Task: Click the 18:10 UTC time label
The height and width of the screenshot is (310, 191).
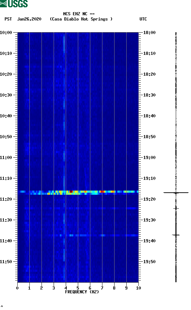Action: coord(149,53)
